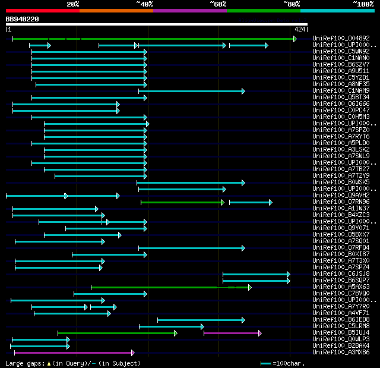
Task: Select the UniRef100_Q9AVH2 label
Action: tap(341, 195)
